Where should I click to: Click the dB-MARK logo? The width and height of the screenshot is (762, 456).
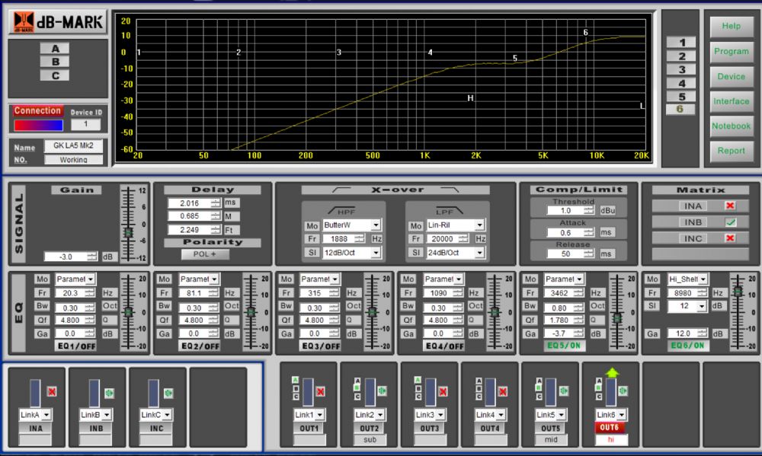pyautogui.click(x=56, y=22)
